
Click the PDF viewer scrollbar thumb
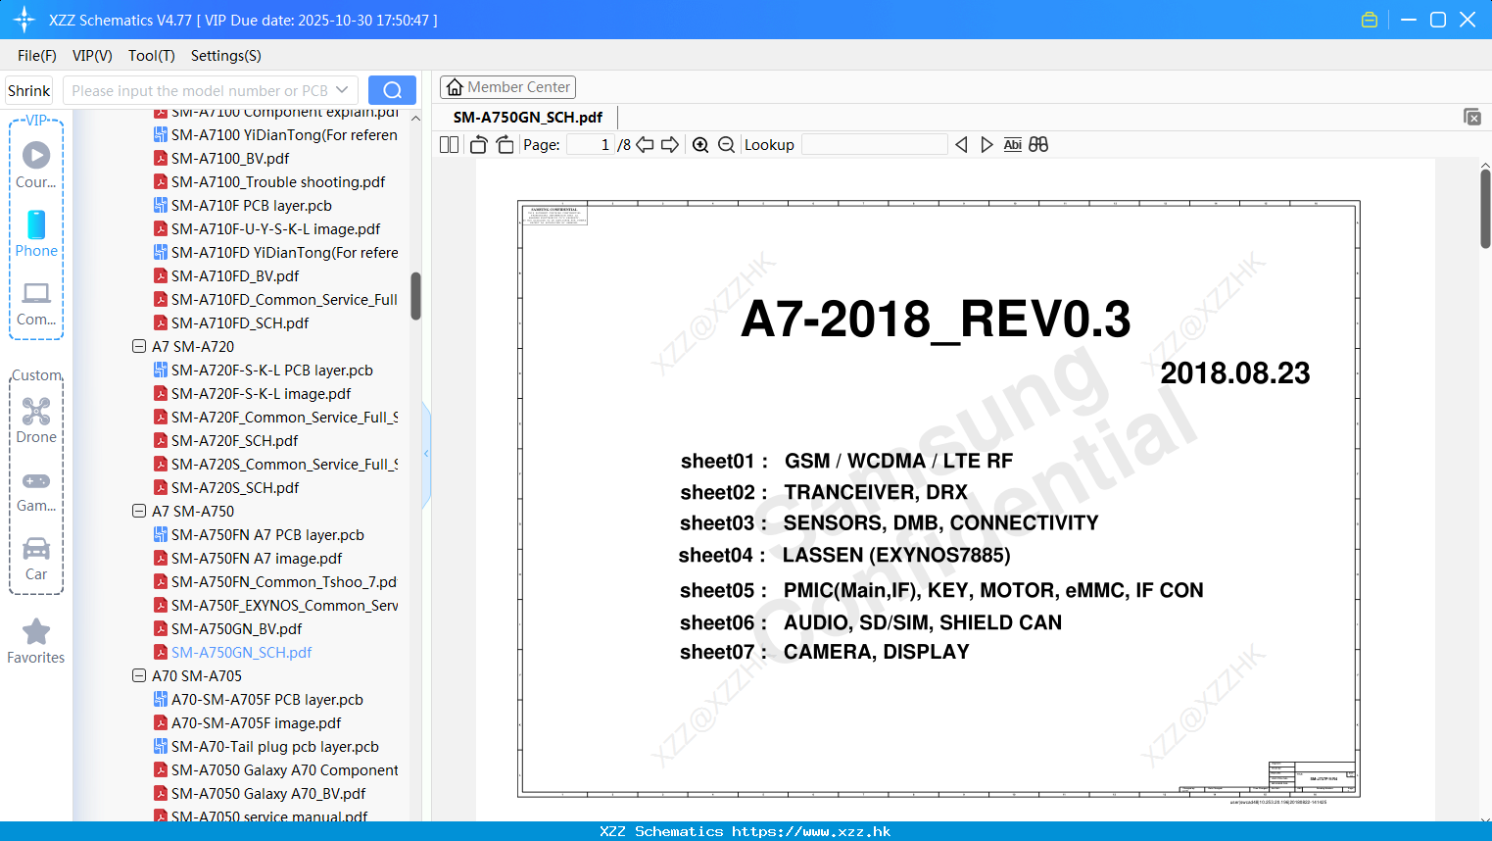pyautogui.click(x=1485, y=209)
